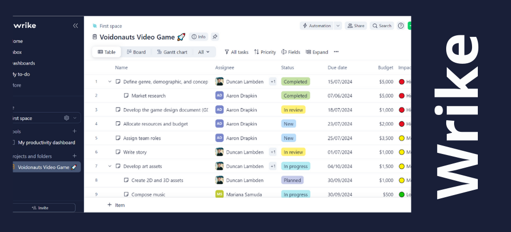Click due date 23/07/2024
The width and height of the screenshot is (511, 232).
coord(340,124)
